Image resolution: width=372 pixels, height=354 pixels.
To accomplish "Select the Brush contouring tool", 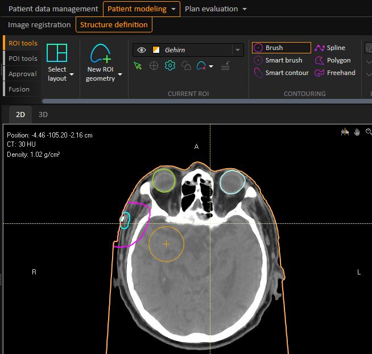I will [x=281, y=48].
